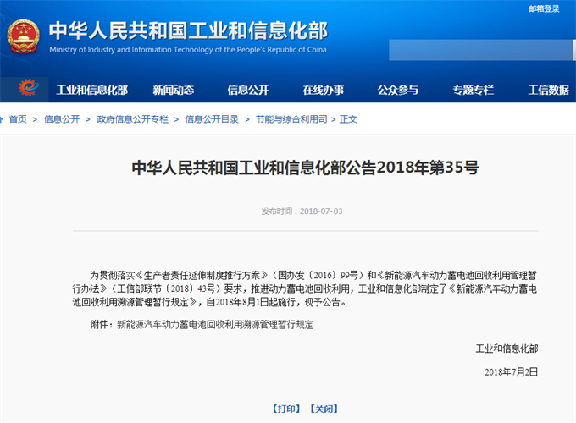Open the 新能源汽车动力蓄电池回收利用溯源管理暂行规定 attachment

click(x=214, y=325)
